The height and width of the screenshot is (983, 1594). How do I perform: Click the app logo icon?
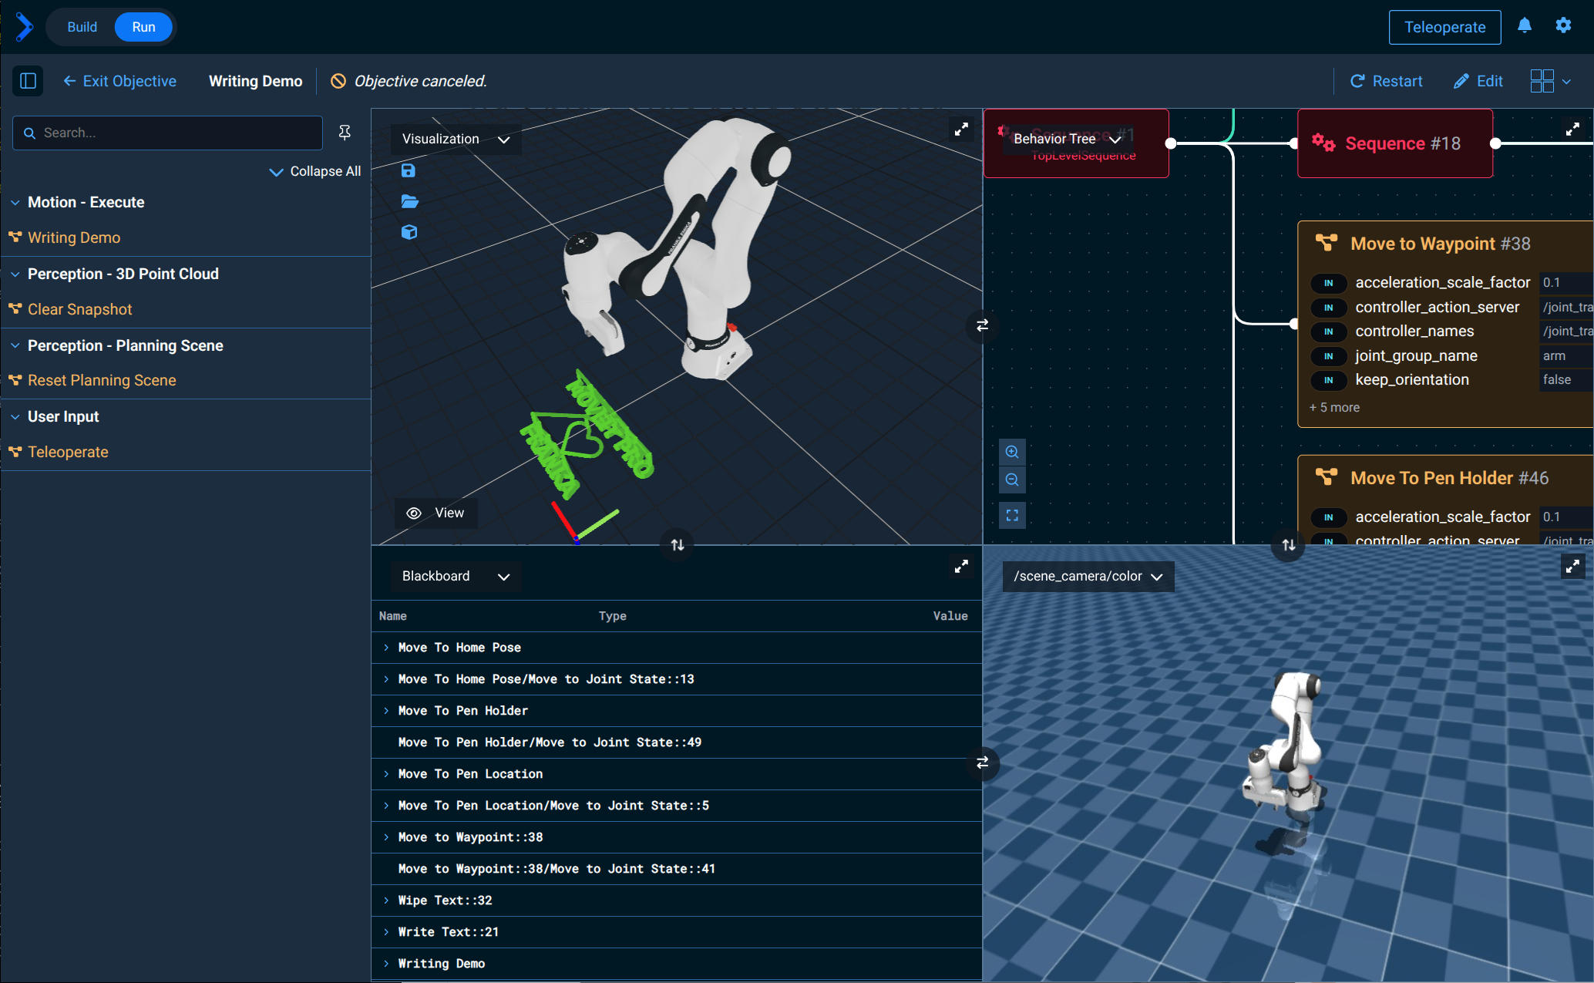point(25,27)
